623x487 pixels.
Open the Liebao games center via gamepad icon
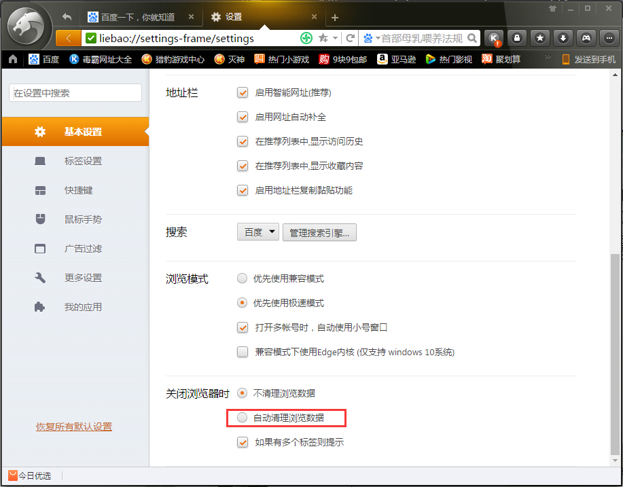coord(585,39)
